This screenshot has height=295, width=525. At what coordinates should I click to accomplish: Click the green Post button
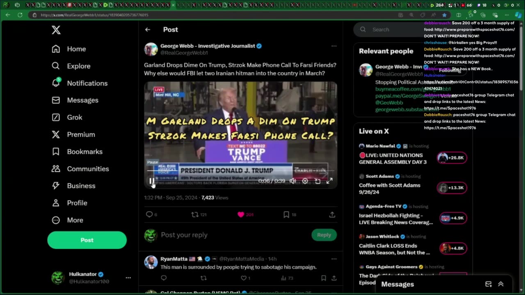87,240
